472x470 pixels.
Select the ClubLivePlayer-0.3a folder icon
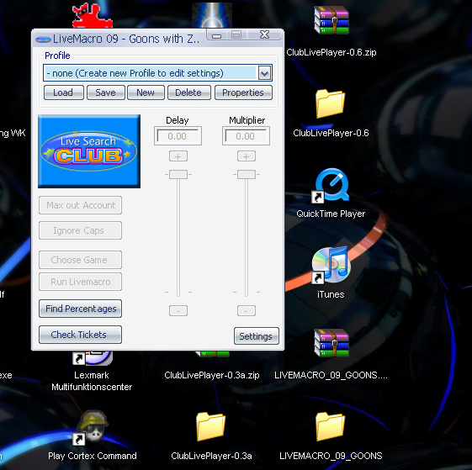click(x=210, y=426)
